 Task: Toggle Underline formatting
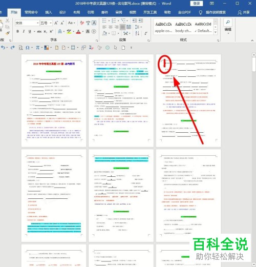tap(30, 31)
